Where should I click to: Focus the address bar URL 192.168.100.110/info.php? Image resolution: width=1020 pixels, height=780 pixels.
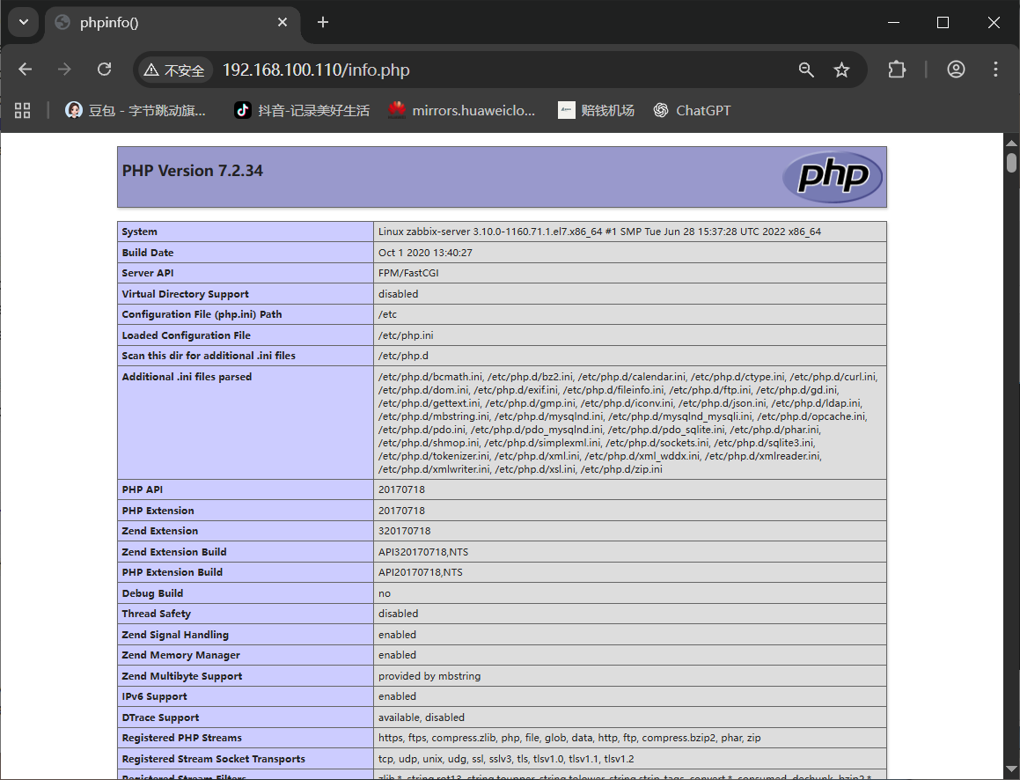pyautogui.click(x=316, y=70)
